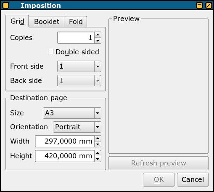Click the yellow window menu icon in title bar
This screenshot has width=214, height=192.
(5, 5)
